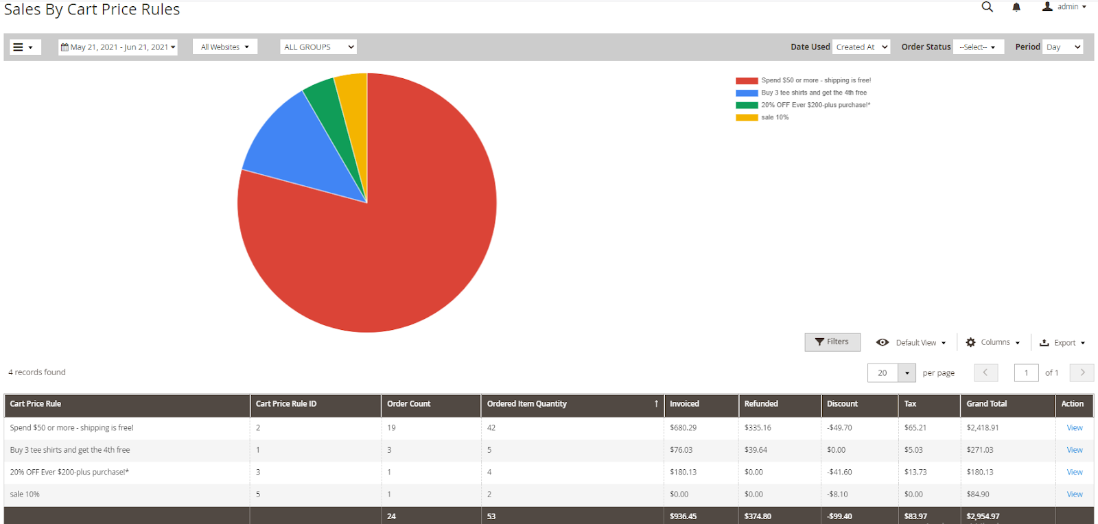Go to the previous page arrow
The height and width of the screenshot is (524, 1098).
[985, 372]
